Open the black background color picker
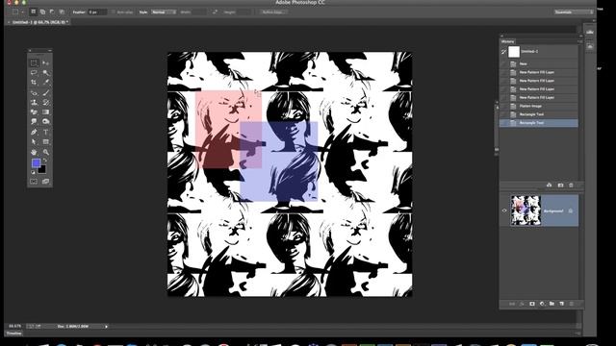This screenshot has height=346, width=616. point(42,170)
